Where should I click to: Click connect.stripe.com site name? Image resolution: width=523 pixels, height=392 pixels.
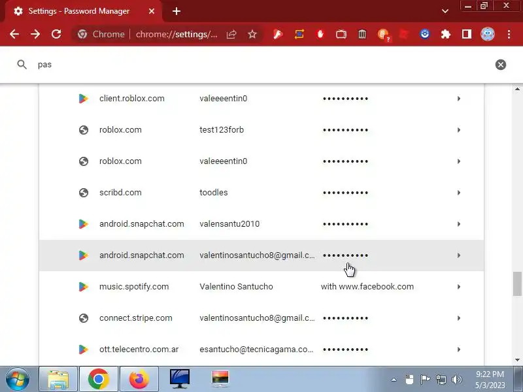coord(136,318)
